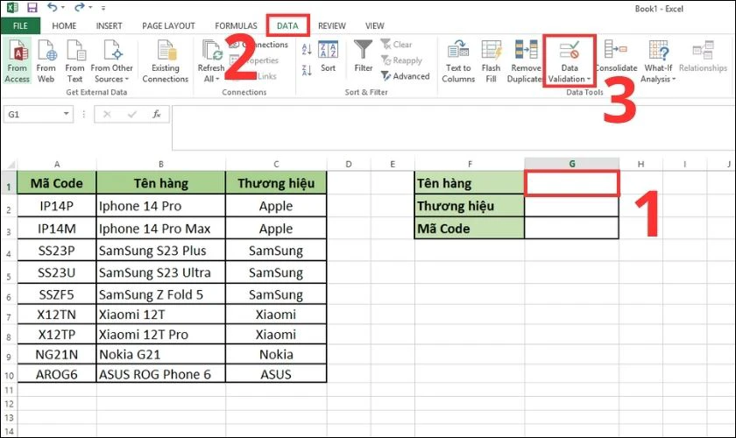Viewport: 736px width, 438px height.
Task: Click the Mã Code header in column A
Action: tap(57, 183)
